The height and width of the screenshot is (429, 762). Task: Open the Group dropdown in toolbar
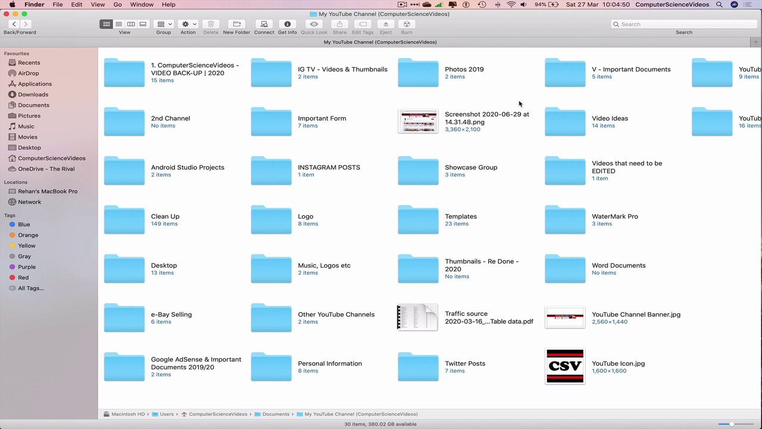(164, 24)
